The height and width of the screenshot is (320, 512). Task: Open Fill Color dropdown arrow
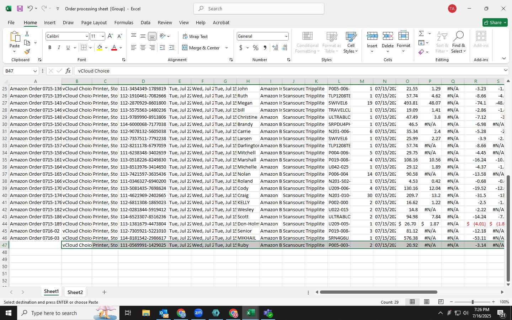(106, 48)
